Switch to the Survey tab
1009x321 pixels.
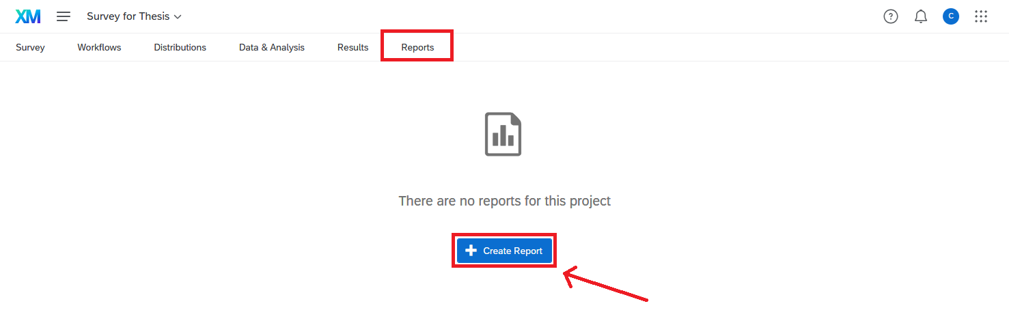[x=30, y=47]
